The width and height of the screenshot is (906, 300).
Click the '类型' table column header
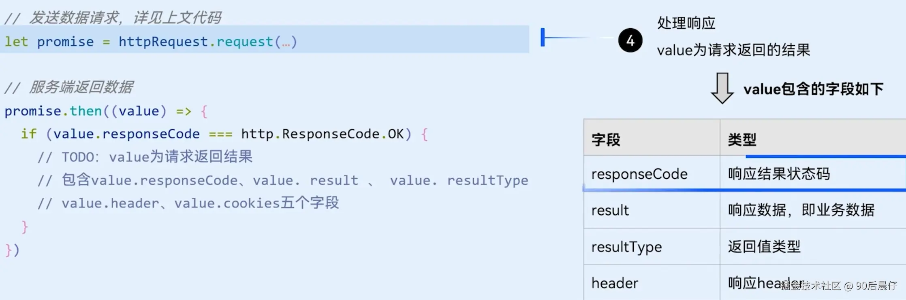click(x=742, y=139)
